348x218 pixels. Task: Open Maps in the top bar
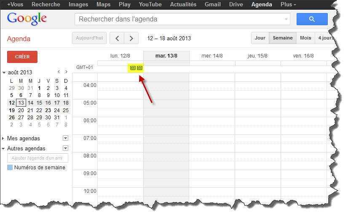point(103,5)
